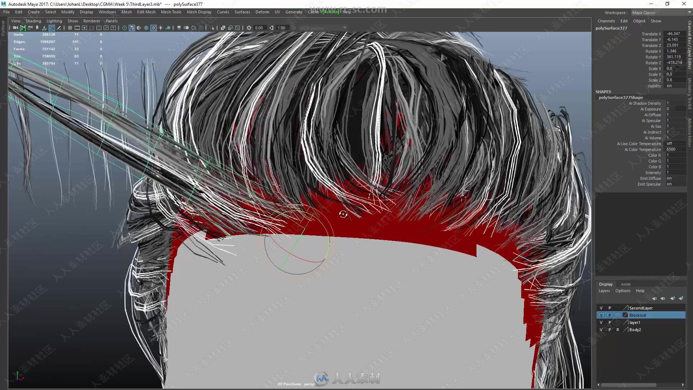Viewport: 693px width, 390px height.
Task: Click the Grease Pencil icon
Action: tap(59, 28)
